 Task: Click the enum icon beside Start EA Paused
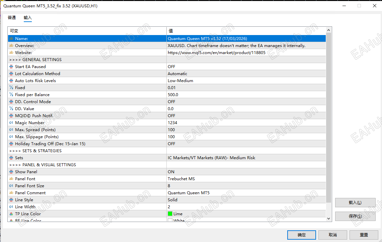pyautogui.click(x=11, y=66)
